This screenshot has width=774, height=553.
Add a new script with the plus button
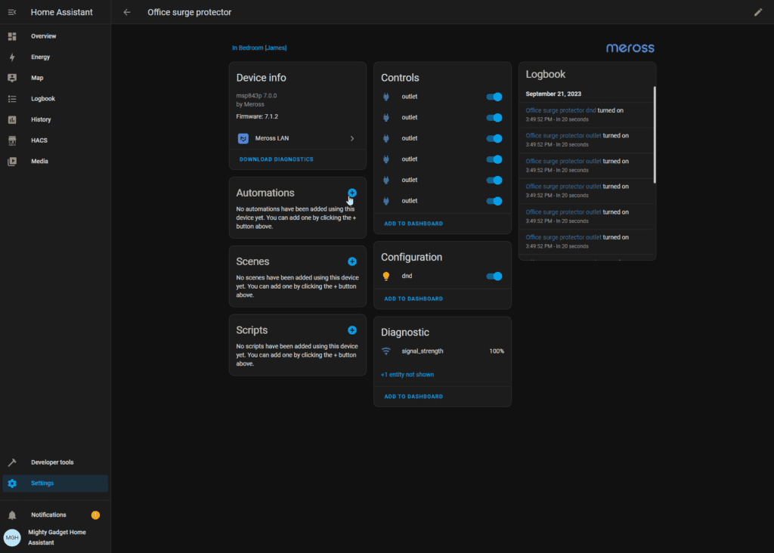pos(352,330)
